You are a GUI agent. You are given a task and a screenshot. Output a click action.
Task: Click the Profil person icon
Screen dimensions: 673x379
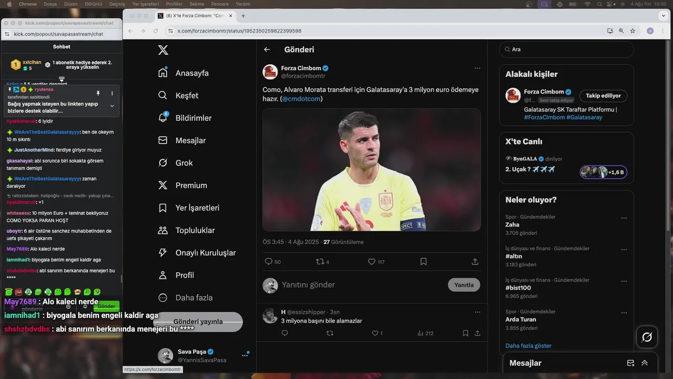163,275
